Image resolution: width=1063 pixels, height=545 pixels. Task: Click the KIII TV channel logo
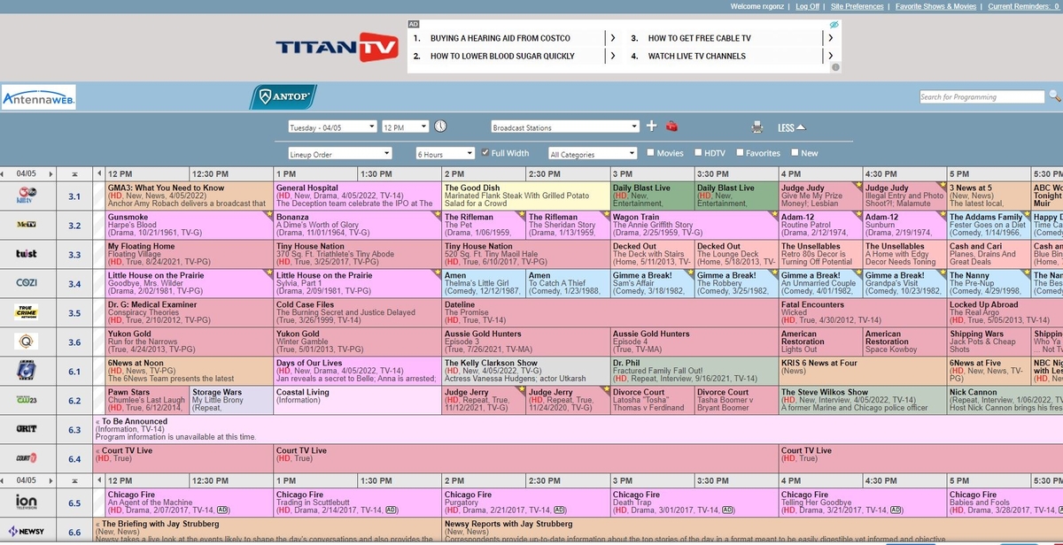(x=26, y=196)
